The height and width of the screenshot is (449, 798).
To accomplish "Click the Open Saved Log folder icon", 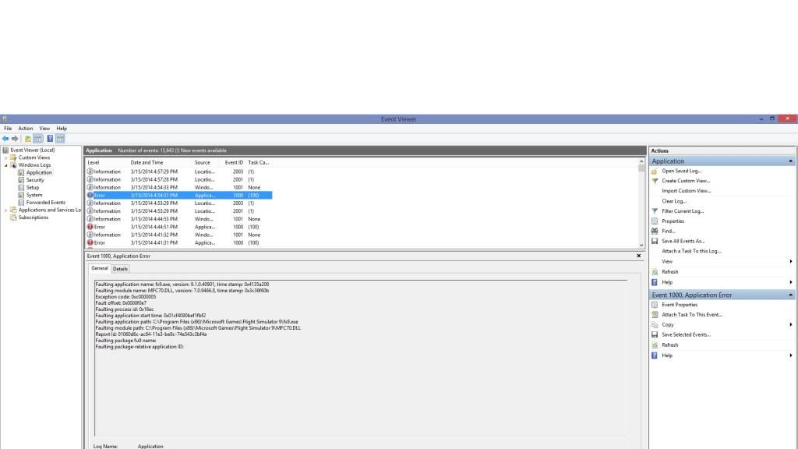I will pyautogui.click(x=655, y=171).
